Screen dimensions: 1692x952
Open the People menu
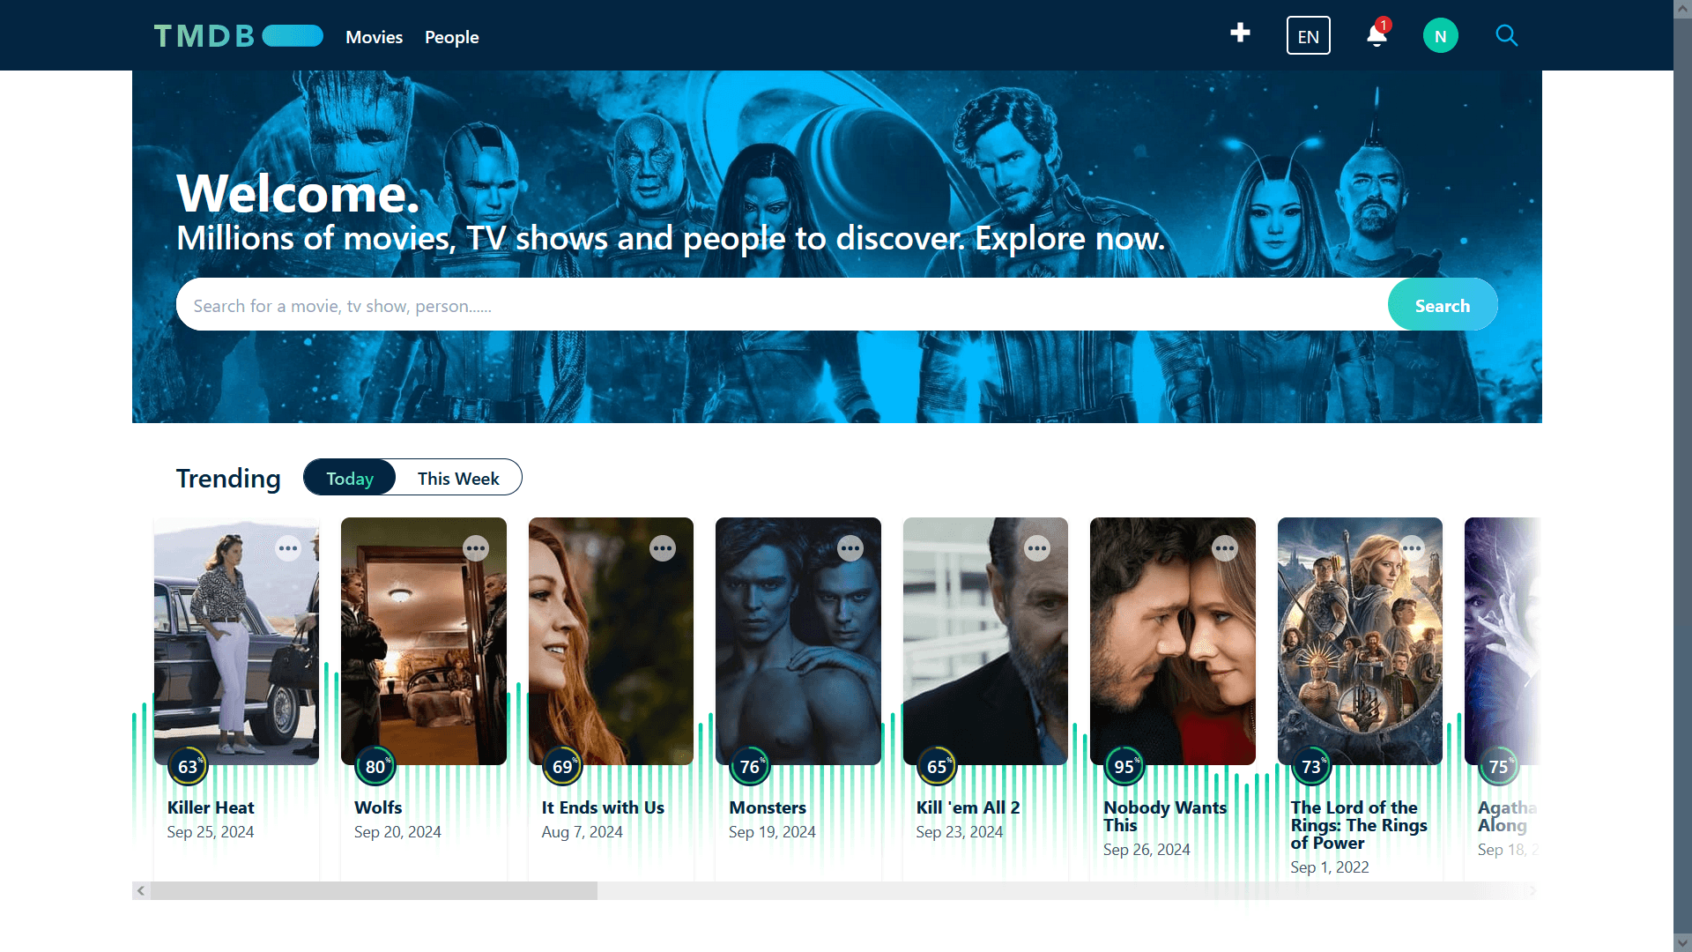pyautogui.click(x=451, y=37)
